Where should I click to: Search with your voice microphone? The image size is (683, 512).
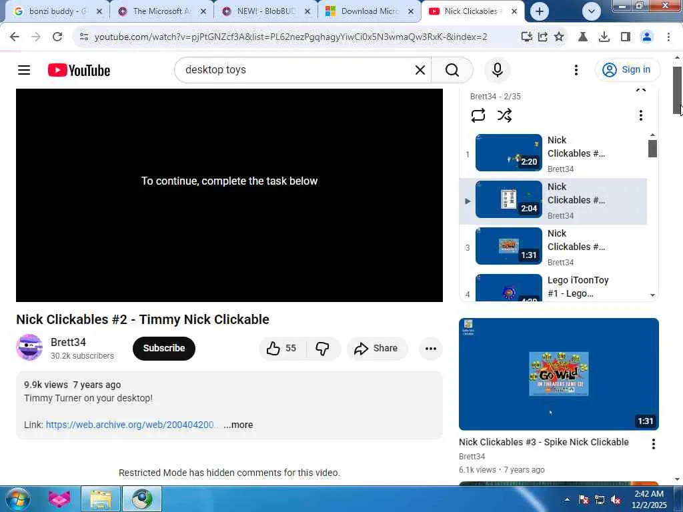tap(498, 70)
